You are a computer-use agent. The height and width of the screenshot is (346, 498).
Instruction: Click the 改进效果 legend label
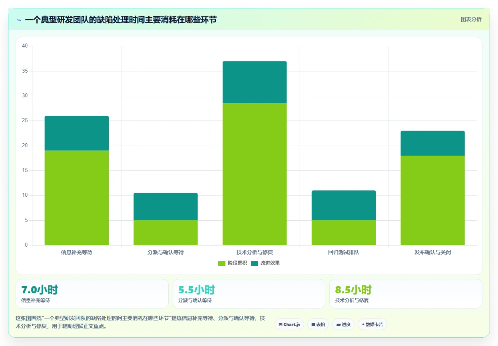pyautogui.click(x=270, y=263)
